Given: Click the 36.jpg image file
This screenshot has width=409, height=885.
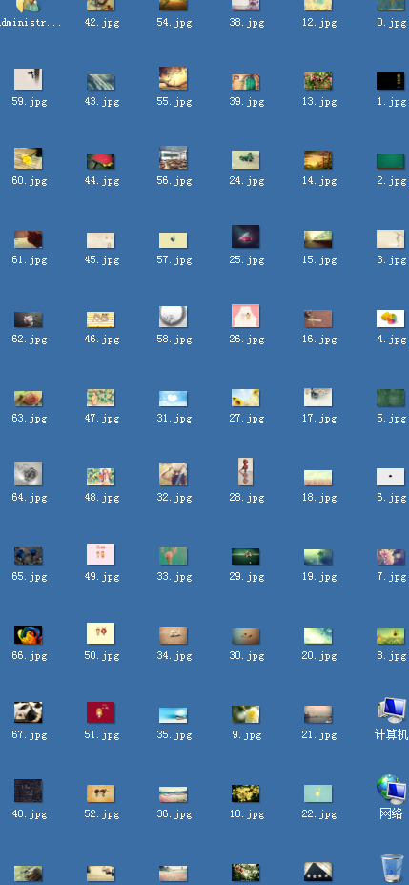Looking at the screenshot, I should click(174, 794).
